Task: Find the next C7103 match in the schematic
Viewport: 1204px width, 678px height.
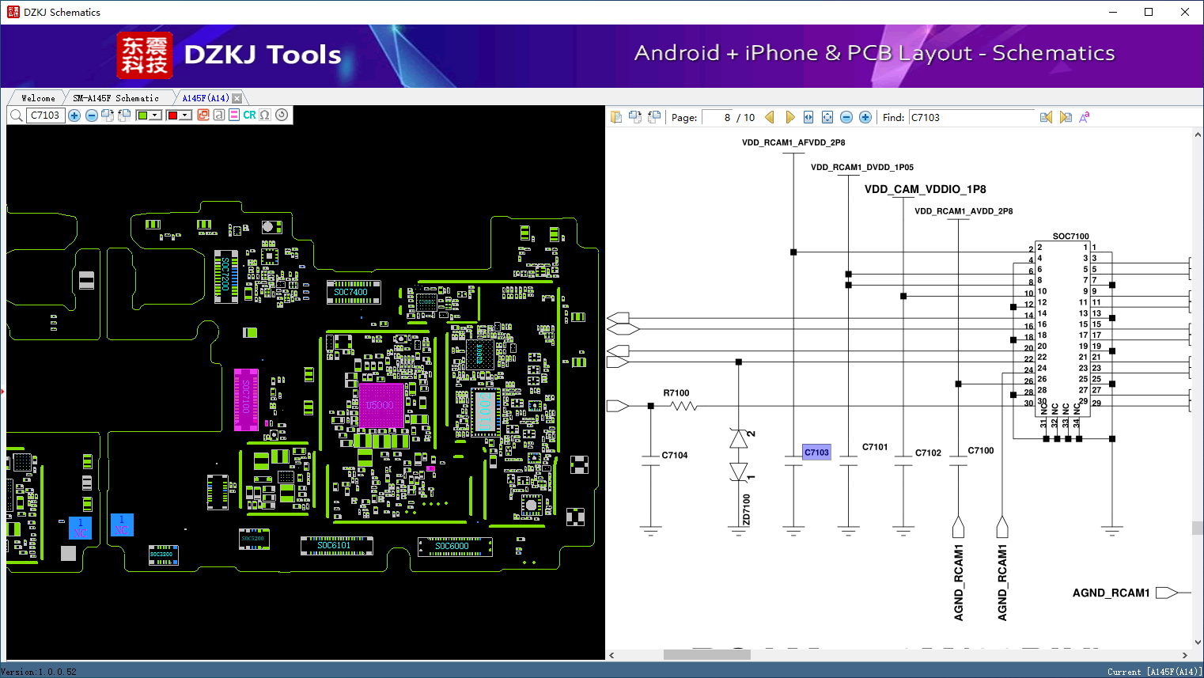Action: [x=1066, y=117]
